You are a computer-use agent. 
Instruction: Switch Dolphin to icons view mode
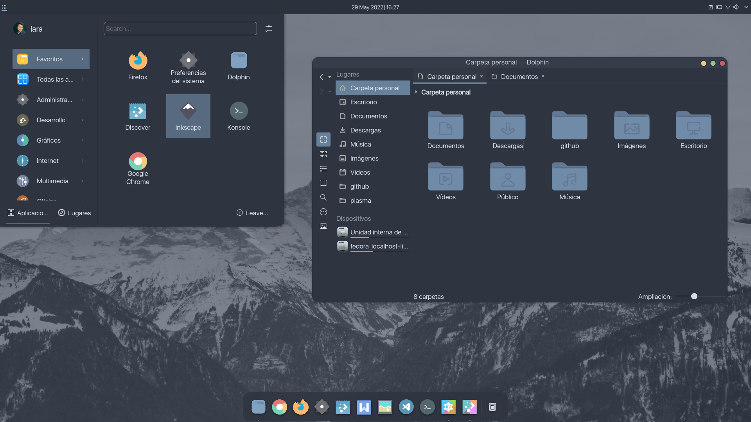point(323,139)
